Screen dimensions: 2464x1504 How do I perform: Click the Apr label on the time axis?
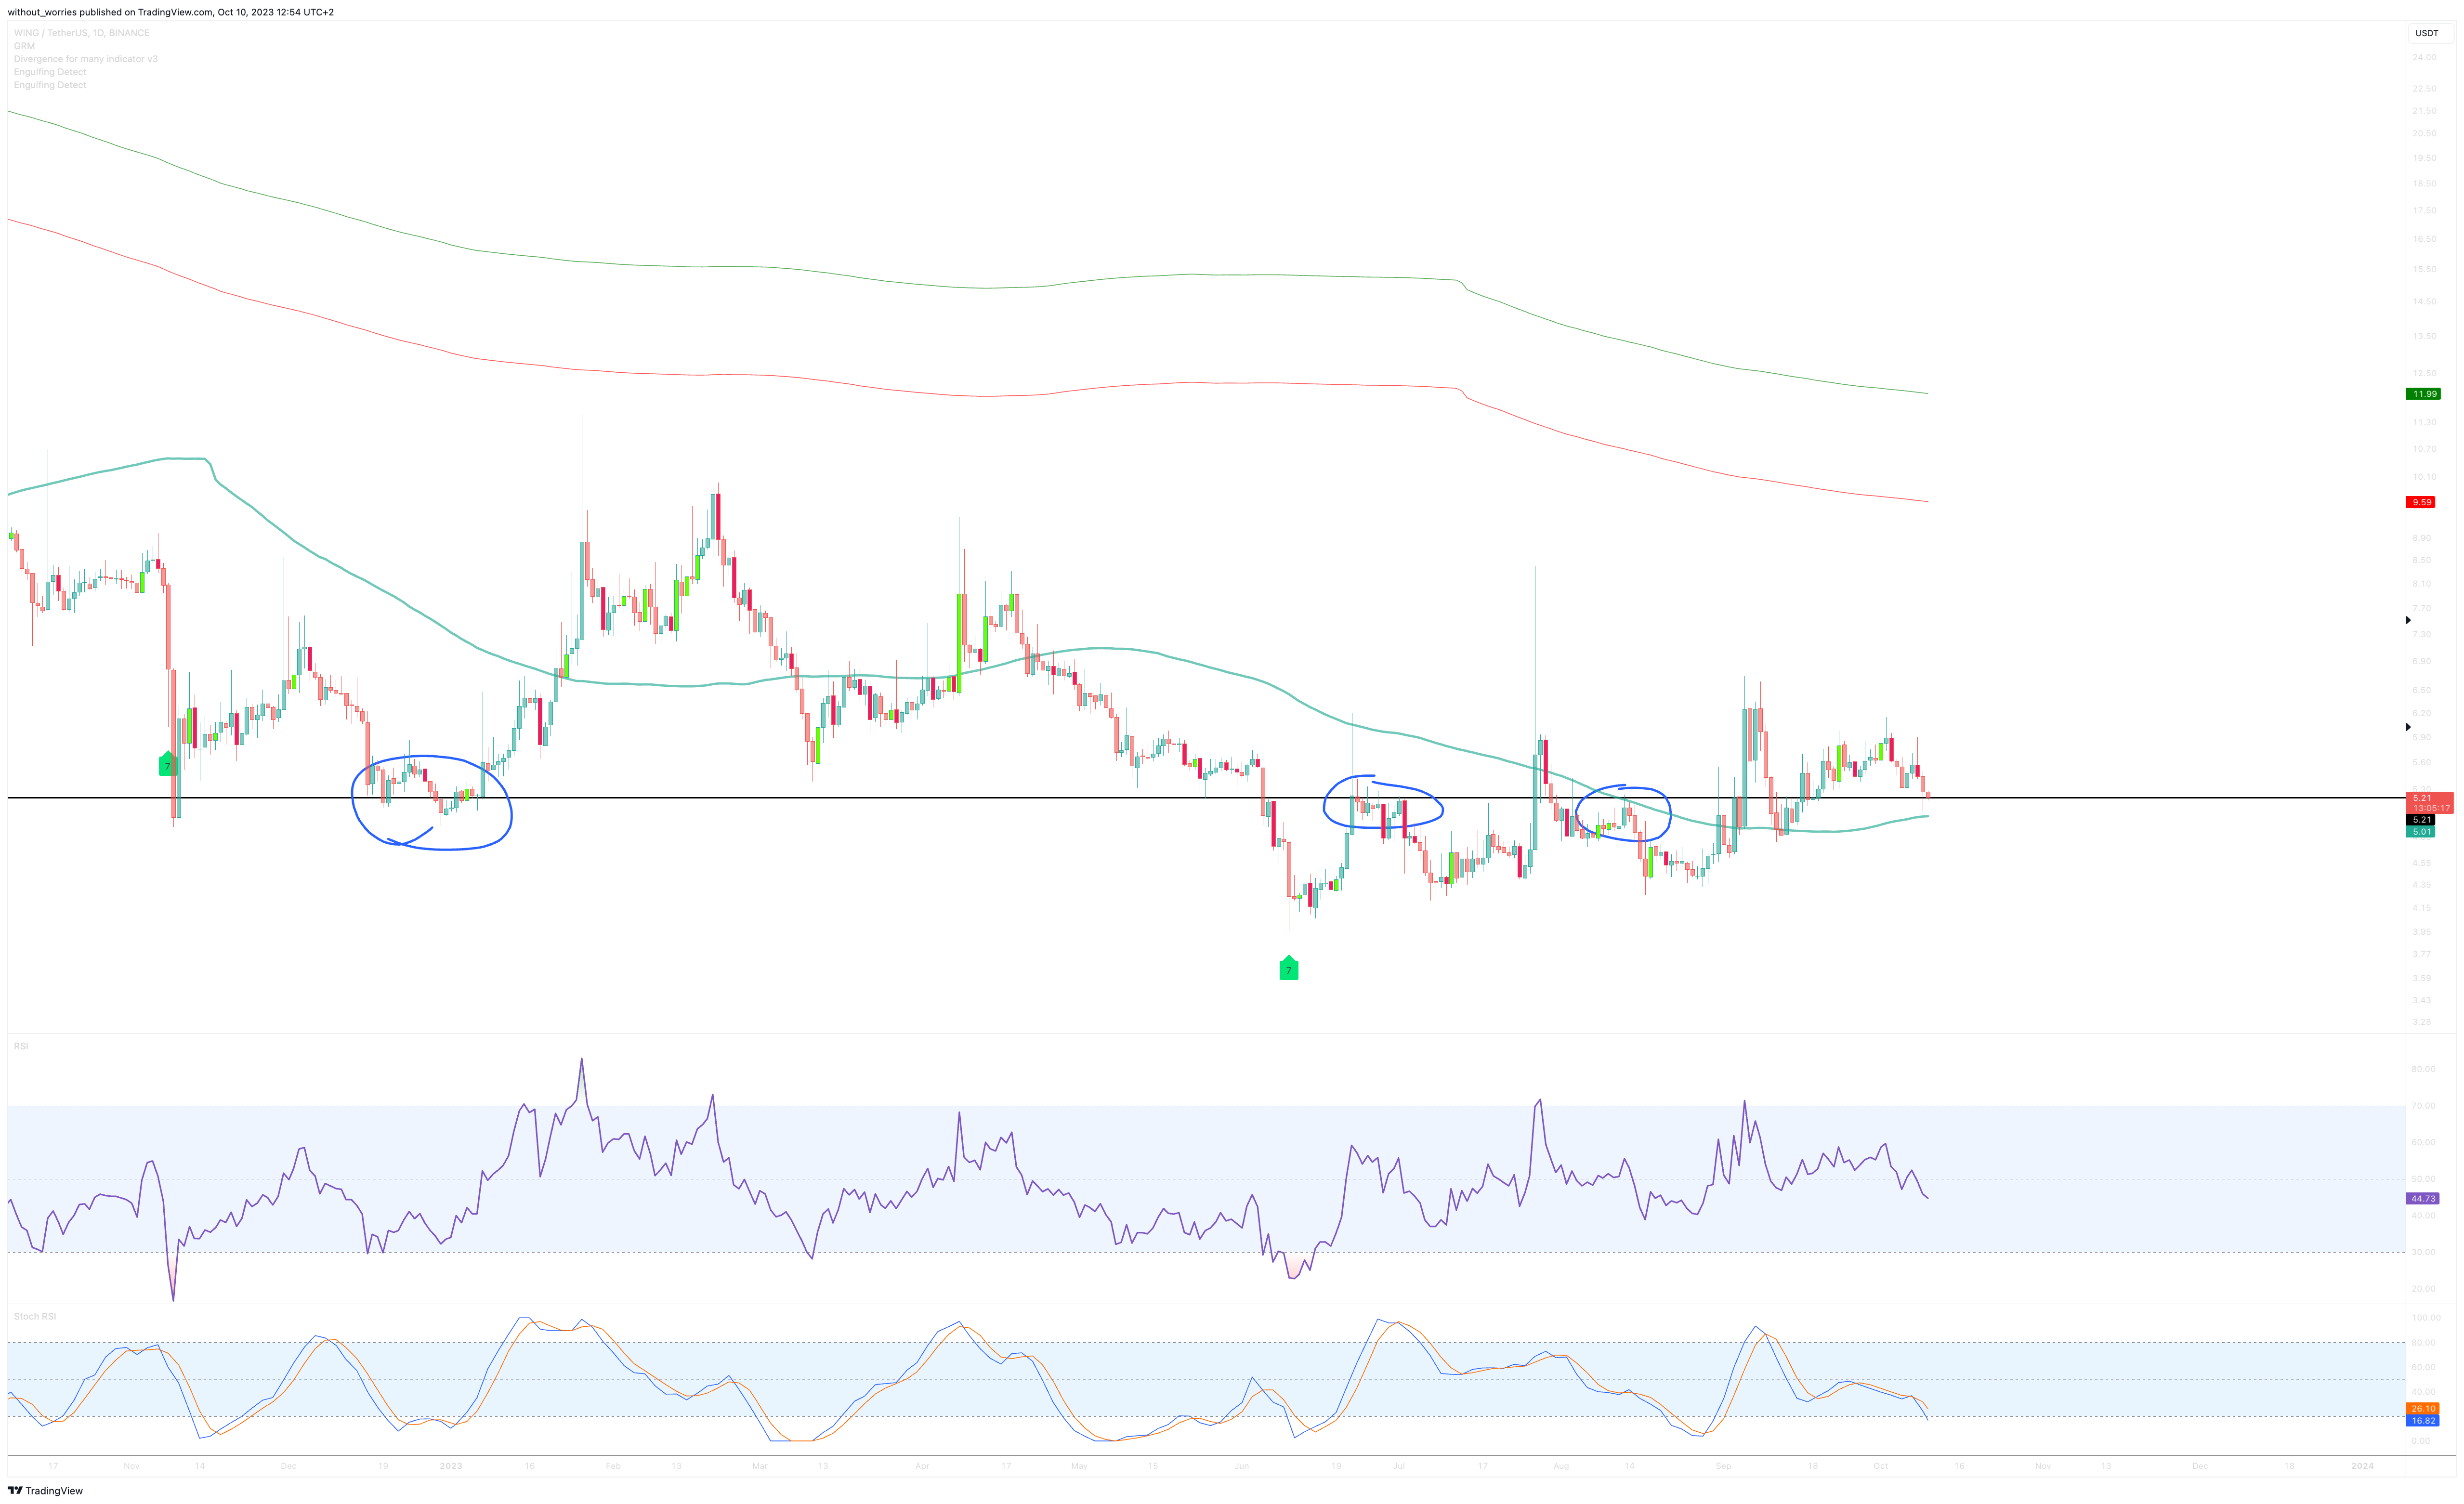(x=922, y=1466)
